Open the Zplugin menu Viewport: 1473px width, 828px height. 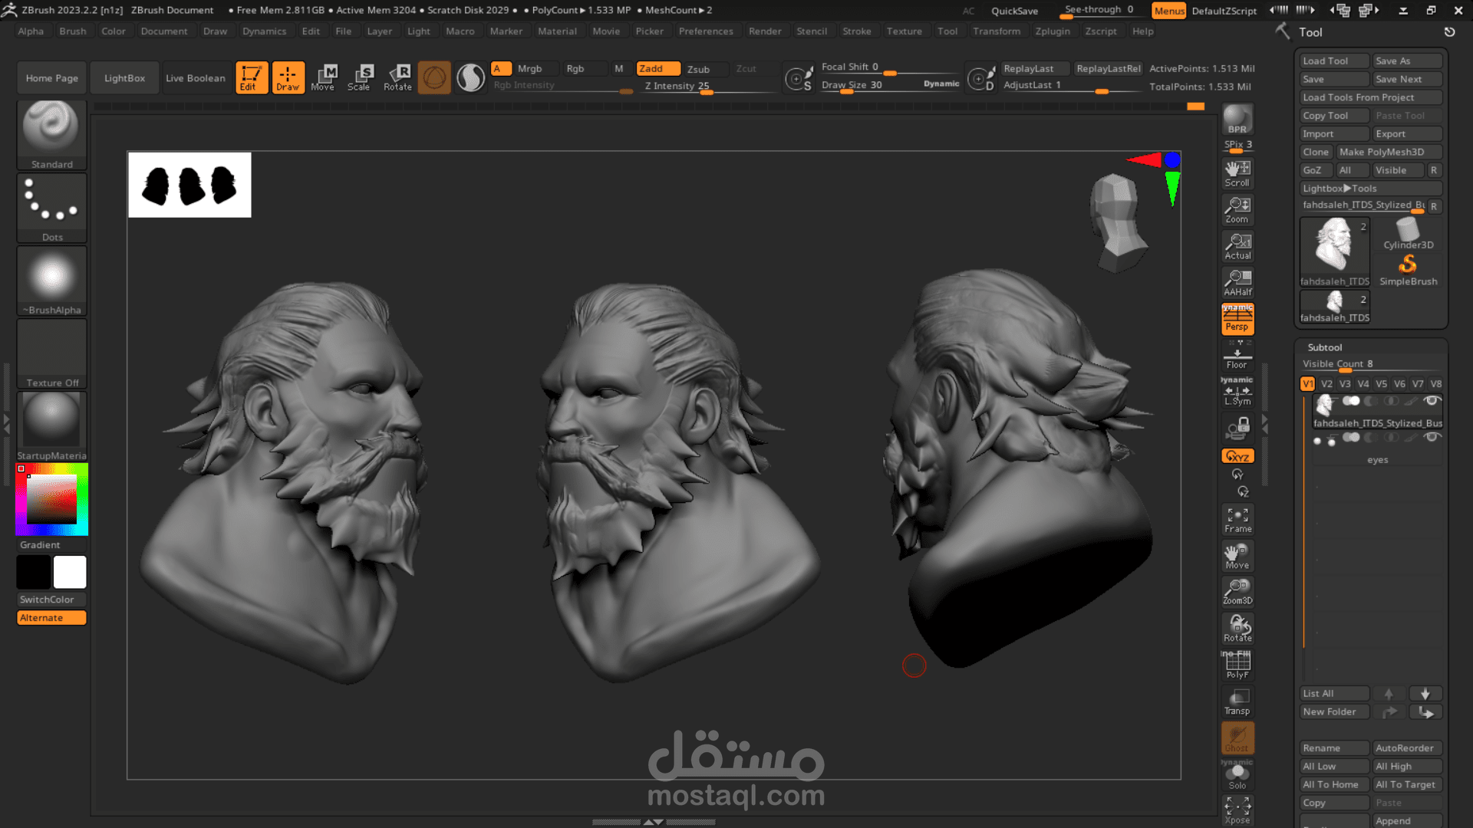point(1052,31)
